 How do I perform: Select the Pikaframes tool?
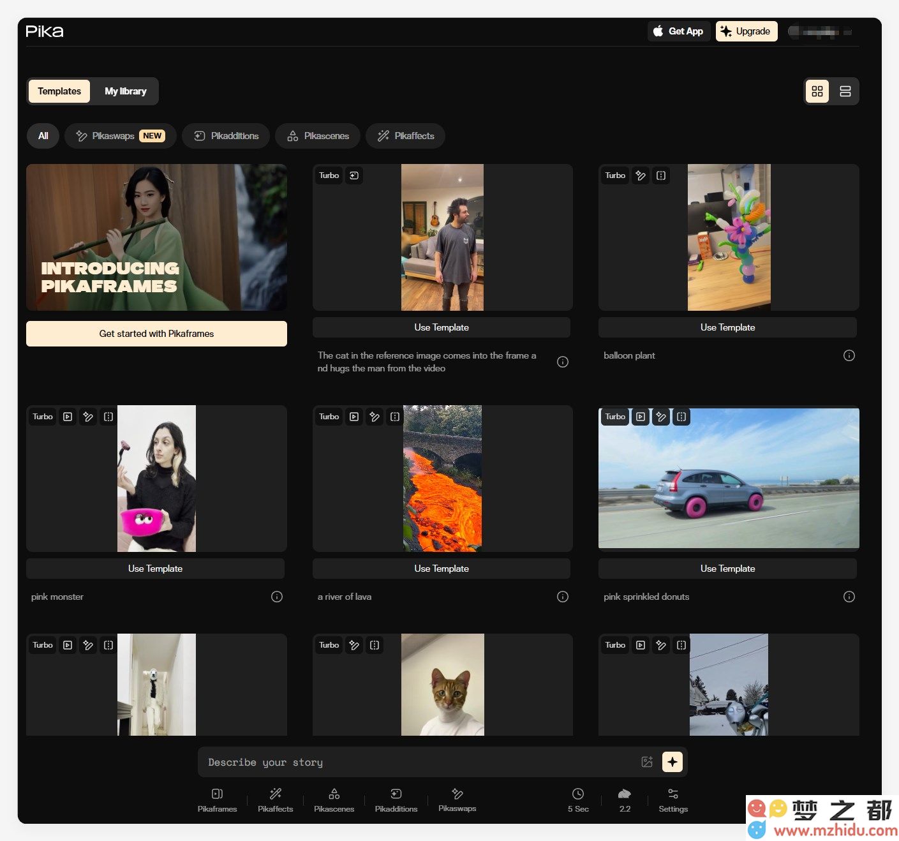(x=217, y=800)
